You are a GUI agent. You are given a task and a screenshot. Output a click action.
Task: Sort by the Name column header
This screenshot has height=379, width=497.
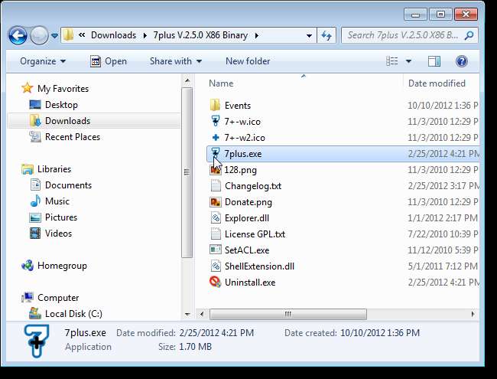[x=221, y=83]
